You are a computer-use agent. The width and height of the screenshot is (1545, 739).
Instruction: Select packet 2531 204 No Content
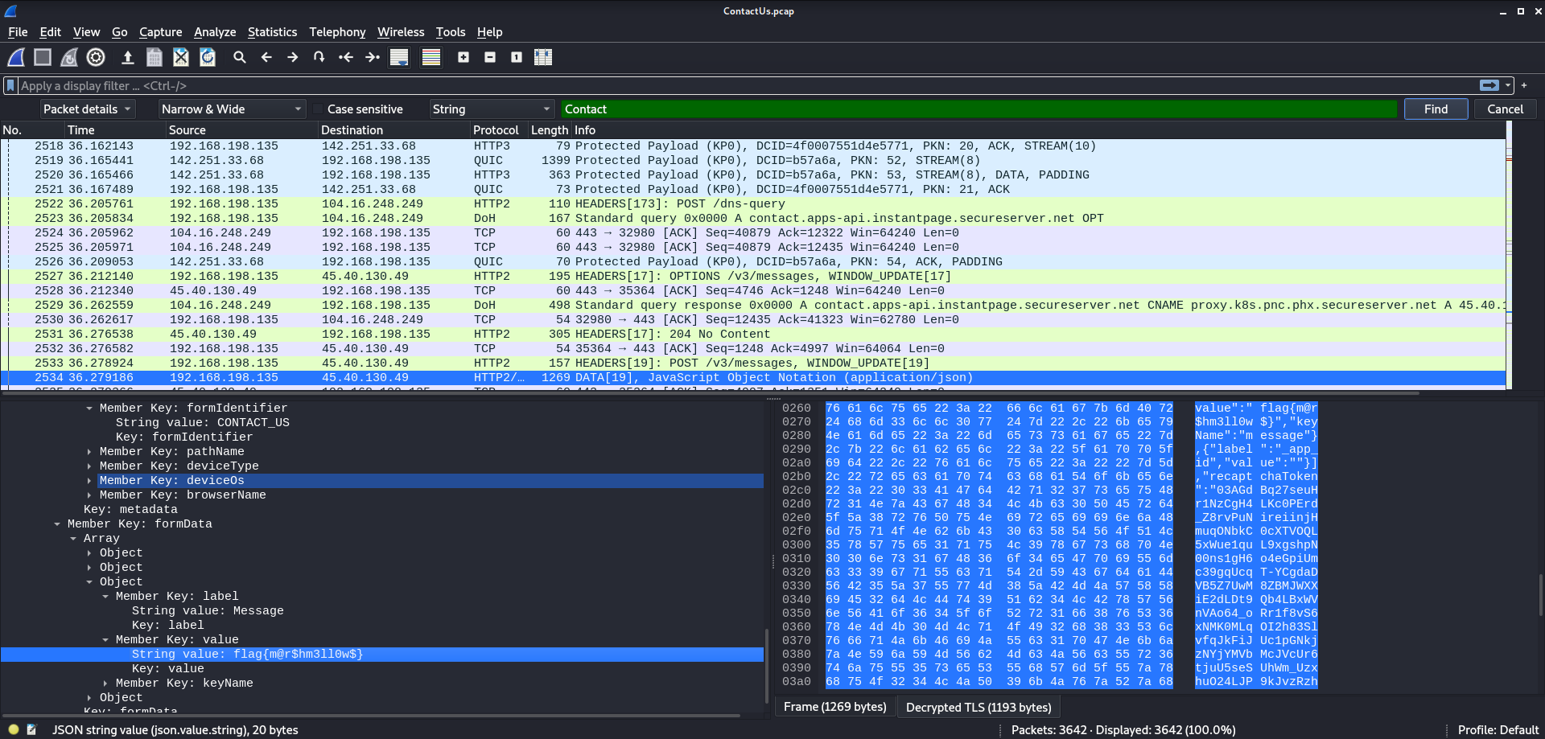click(753, 335)
